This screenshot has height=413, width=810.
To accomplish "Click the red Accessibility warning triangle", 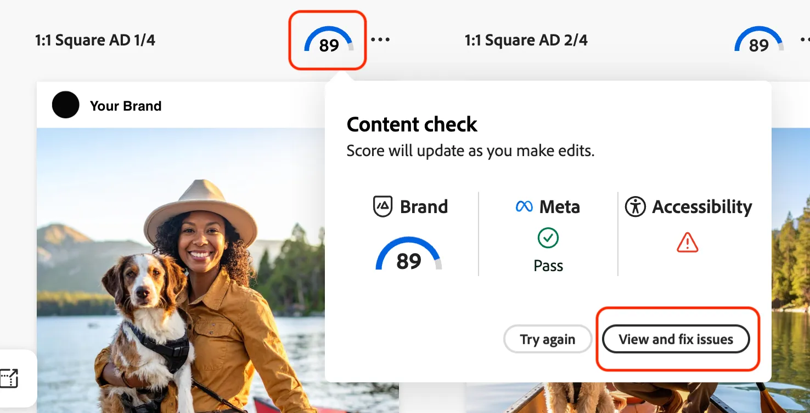I will click(687, 242).
